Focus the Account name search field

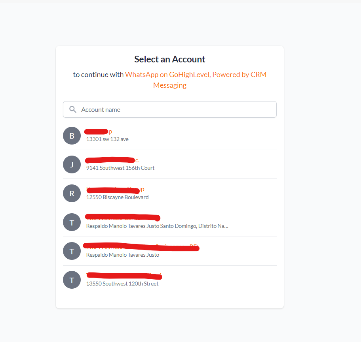pyautogui.click(x=170, y=109)
